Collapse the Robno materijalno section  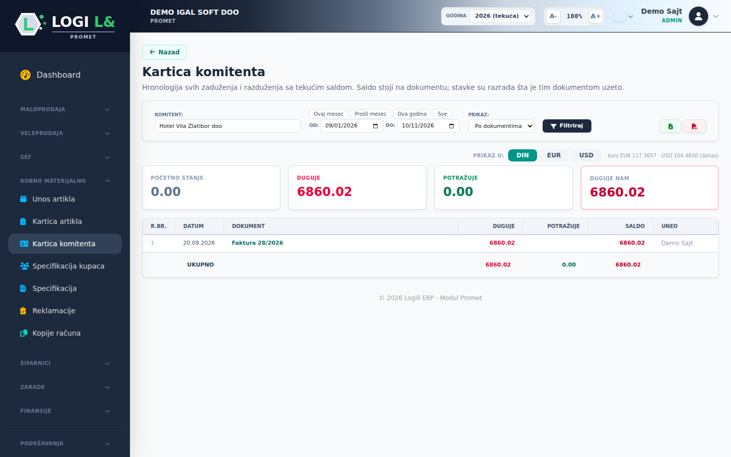(x=65, y=181)
